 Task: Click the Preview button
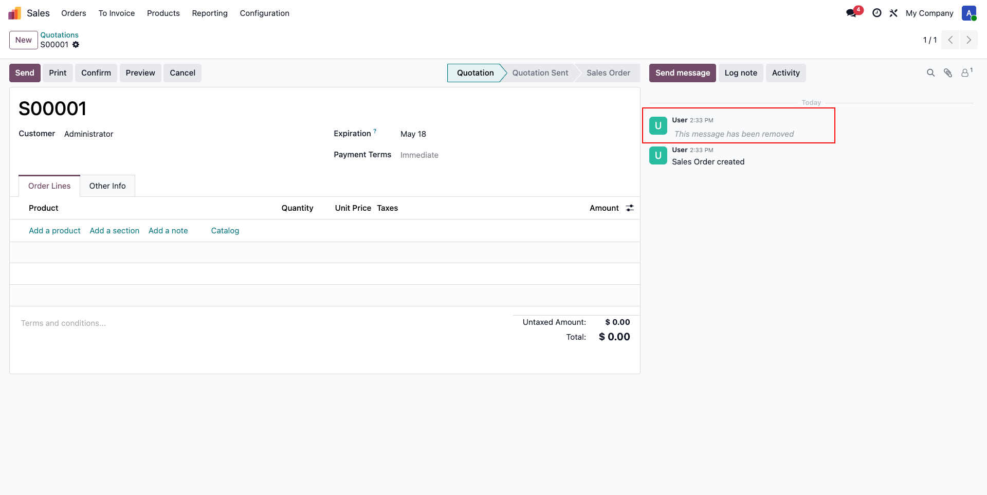coord(140,73)
